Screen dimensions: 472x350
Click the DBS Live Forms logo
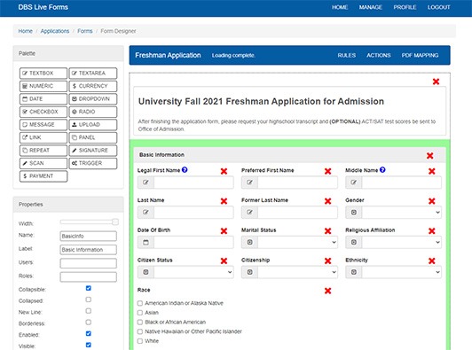tap(43, 7)
